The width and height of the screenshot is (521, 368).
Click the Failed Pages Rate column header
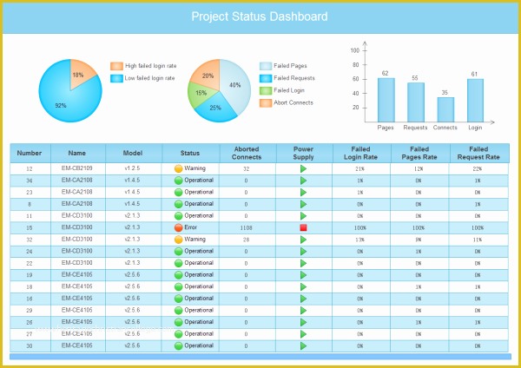point(420,153)
